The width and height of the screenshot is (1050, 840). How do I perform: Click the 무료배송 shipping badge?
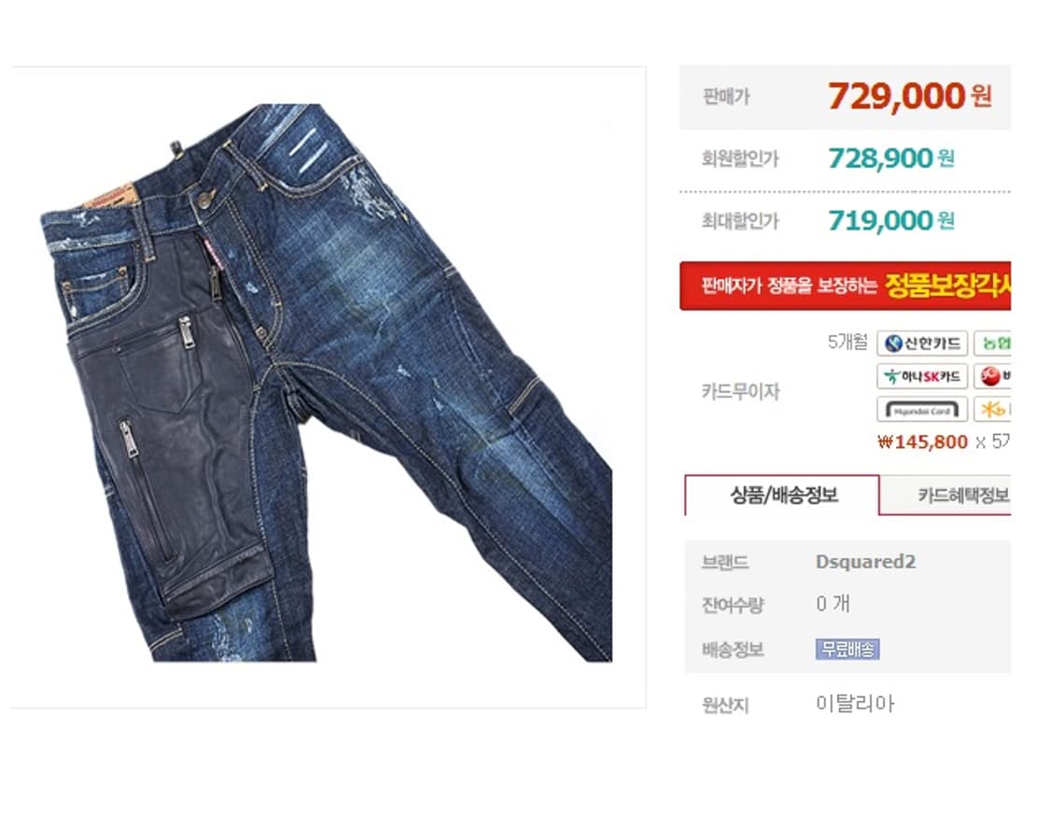pyautogui.click(x=847, y=649)
